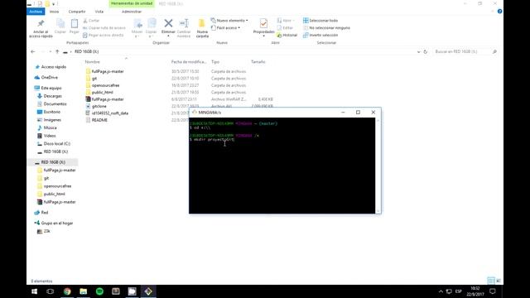Image resolution: width=530 pixels, height=298 pixels.
Task: Open the quick access toolbar customize arrow
Action: click(53, 3)
